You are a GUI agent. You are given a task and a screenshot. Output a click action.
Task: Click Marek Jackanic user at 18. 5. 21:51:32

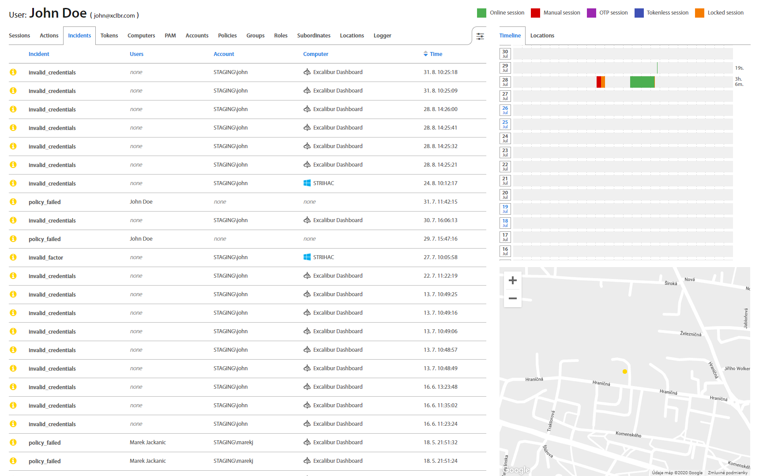click(x=148, y=443)
